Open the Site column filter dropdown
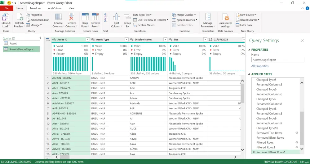 pos(205,40)
